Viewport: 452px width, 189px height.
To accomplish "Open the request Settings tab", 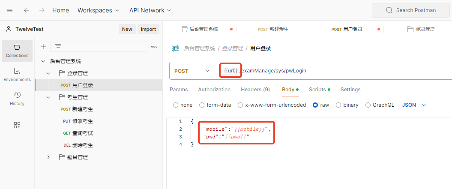I will 350,90.
